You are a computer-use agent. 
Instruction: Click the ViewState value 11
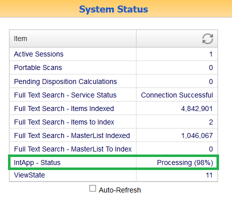click(x=209, y=175)
